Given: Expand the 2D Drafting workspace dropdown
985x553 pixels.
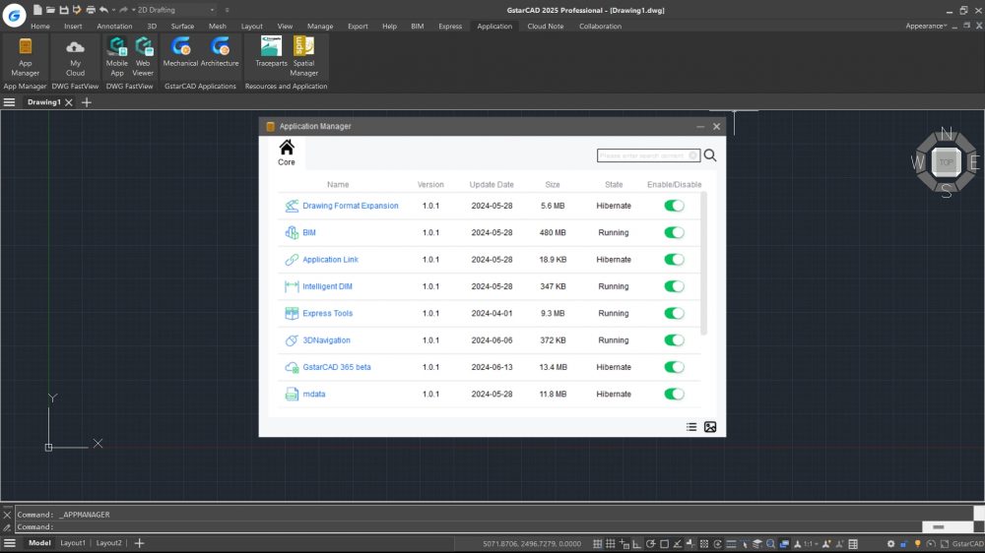Looking at the screenshot, I should [212, 10].
